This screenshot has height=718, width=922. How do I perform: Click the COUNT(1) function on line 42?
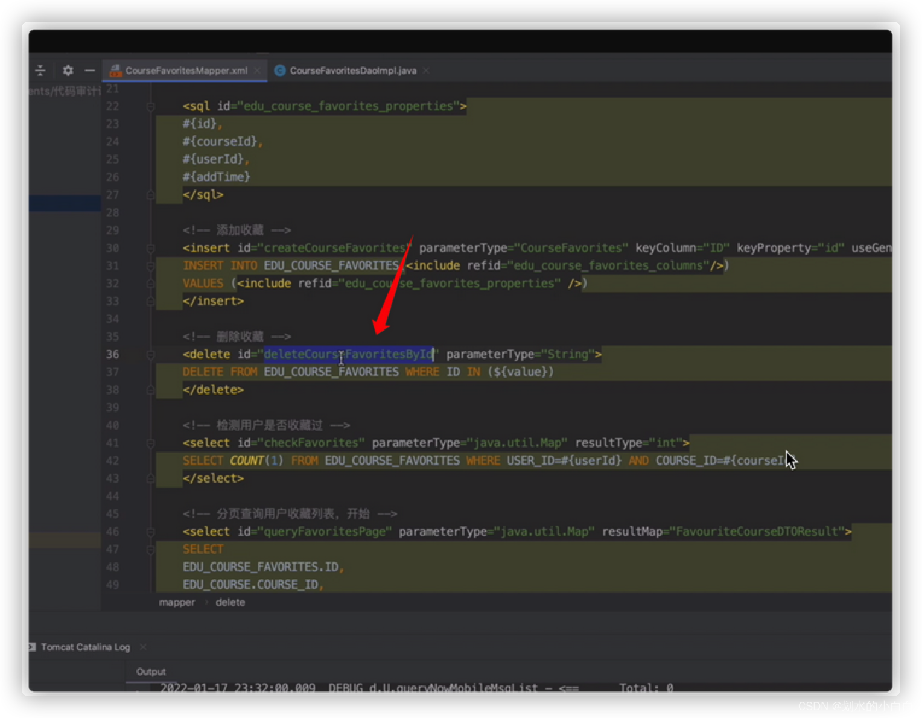[256, 461]
